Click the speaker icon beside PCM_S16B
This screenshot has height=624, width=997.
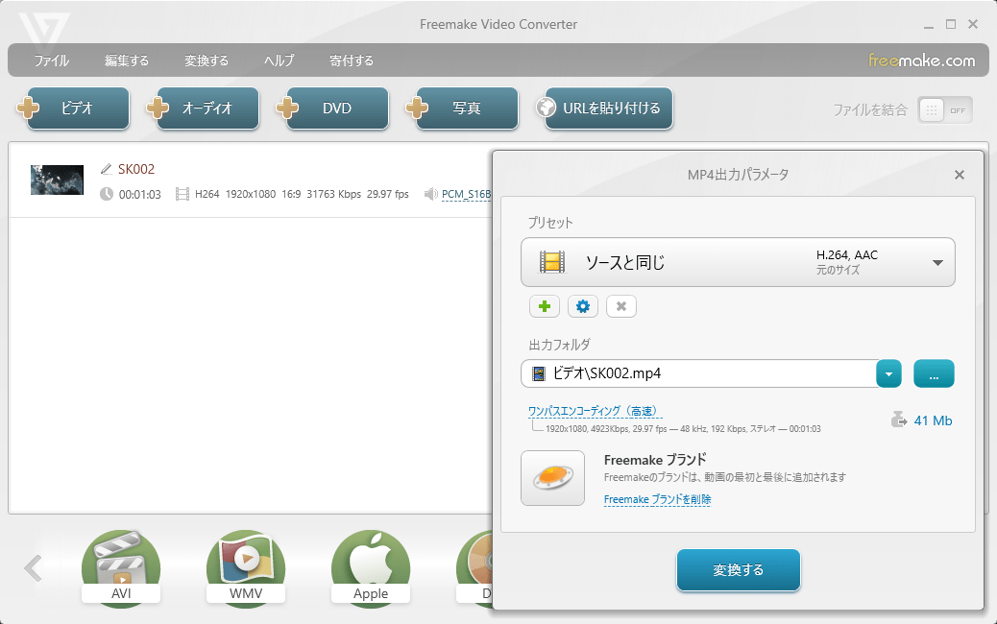tap(430, 194)
